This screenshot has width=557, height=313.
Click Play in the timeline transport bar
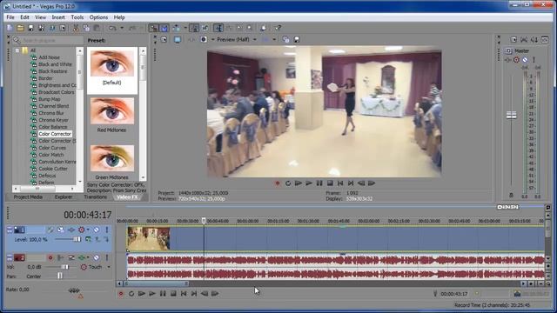(152, 294)
